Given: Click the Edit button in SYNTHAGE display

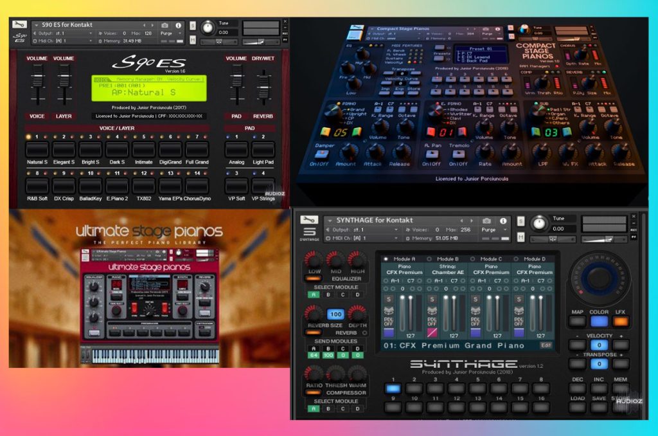Looking at the screenshot, I should (x=546, y=345).
